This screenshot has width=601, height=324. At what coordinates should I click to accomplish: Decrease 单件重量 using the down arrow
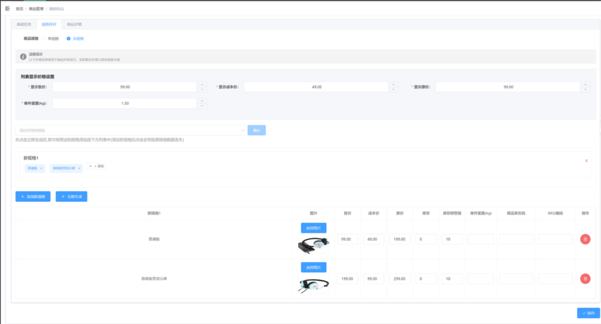coord(202,106)
